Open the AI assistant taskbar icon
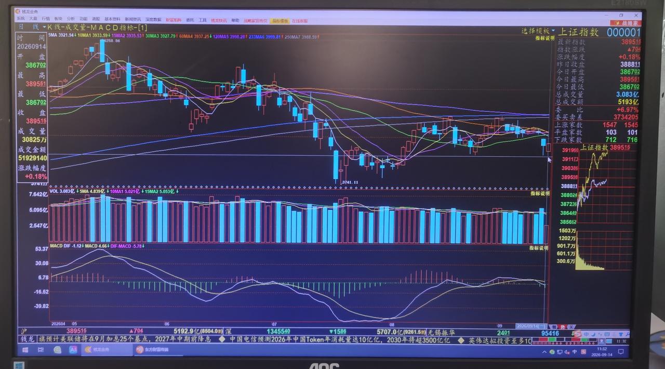665x369 pixels. pyautogui.click(x=73, y=350)
